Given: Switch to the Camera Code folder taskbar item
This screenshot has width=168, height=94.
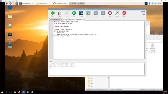Looking at the screenshot, I should [41, 3].
